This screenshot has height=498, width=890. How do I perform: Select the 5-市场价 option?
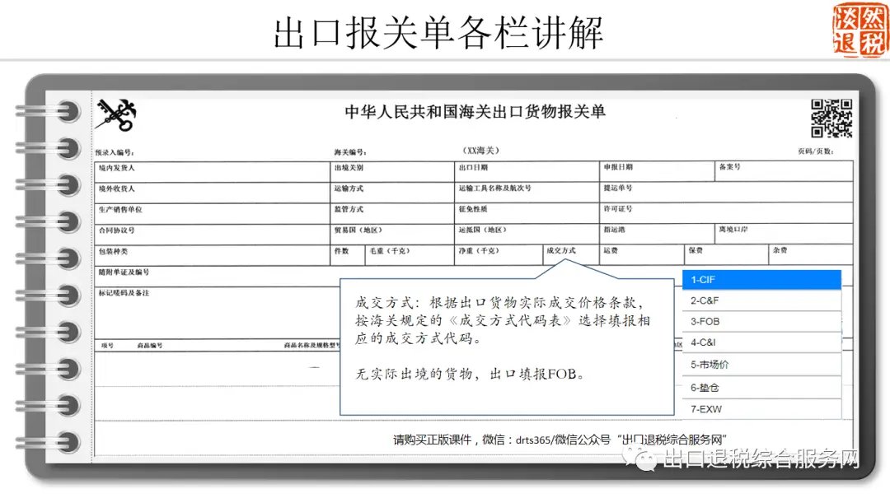[x=761, y=365]
